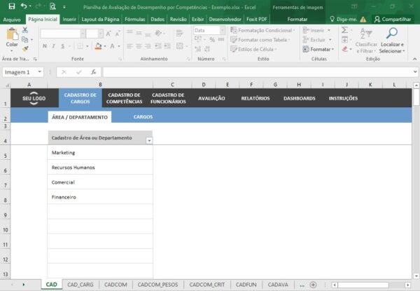Open DASHBOARDS navigation menu
Image resolution: width=420 pixels, height=291 pixels.
(x=300, y=98)
